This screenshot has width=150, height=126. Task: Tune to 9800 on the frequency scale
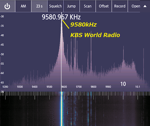click(x=93, y=87)
